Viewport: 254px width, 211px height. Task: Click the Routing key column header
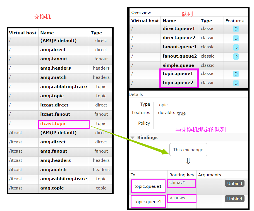(x=182, y=175)
